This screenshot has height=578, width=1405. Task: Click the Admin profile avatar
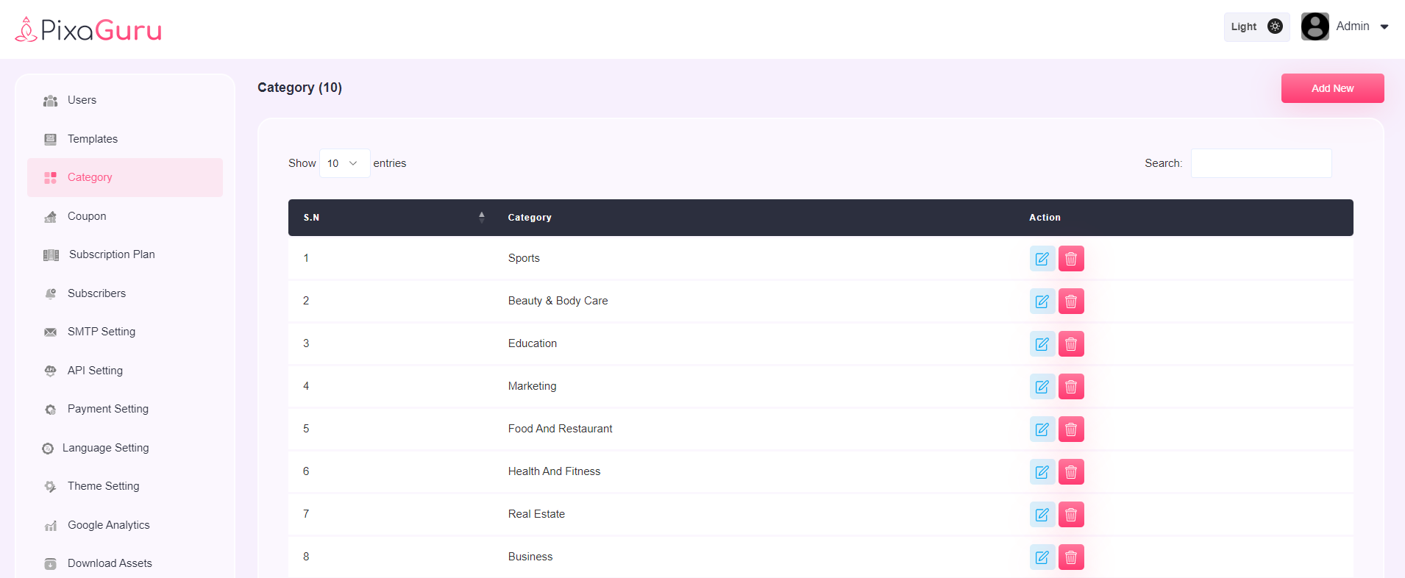pos(1315,26)
